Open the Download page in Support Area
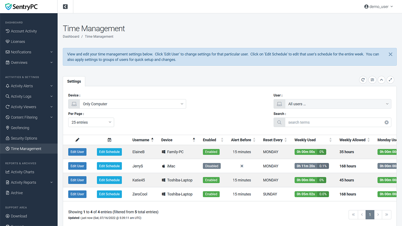402x226 pixels. (x=29, y=216)
